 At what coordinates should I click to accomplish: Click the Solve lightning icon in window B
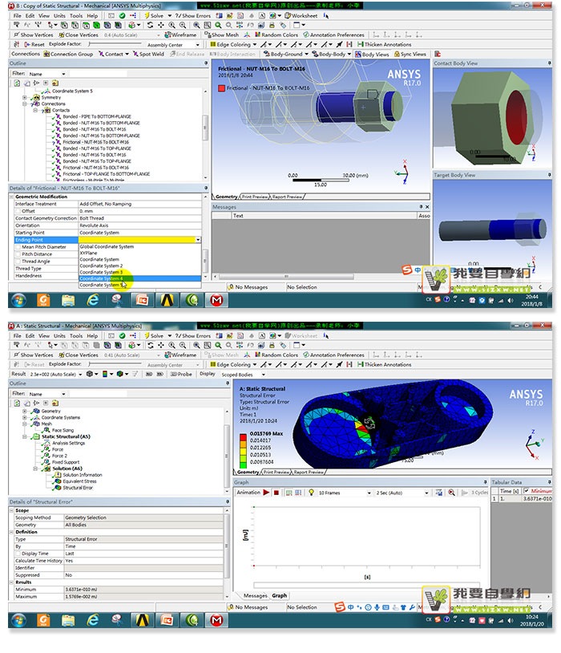pyautogui.click(x=147, y=15)
